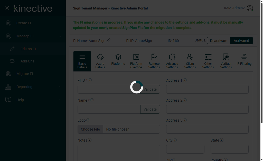Expand the Help menu chevron
Viewport: 263px width, 161px height.
[x=60, y=100]
